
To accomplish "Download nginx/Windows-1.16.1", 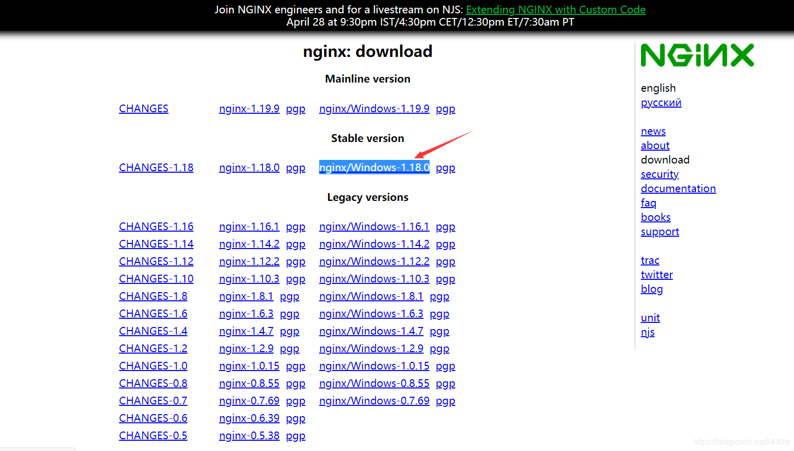I will (x=374, y=227).
